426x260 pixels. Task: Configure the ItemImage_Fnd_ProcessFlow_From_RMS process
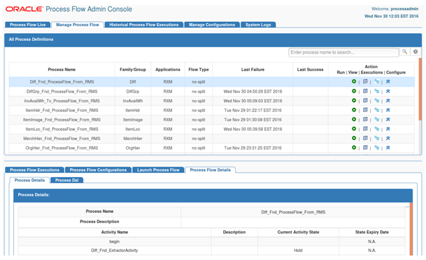click(x=388, y=119)
